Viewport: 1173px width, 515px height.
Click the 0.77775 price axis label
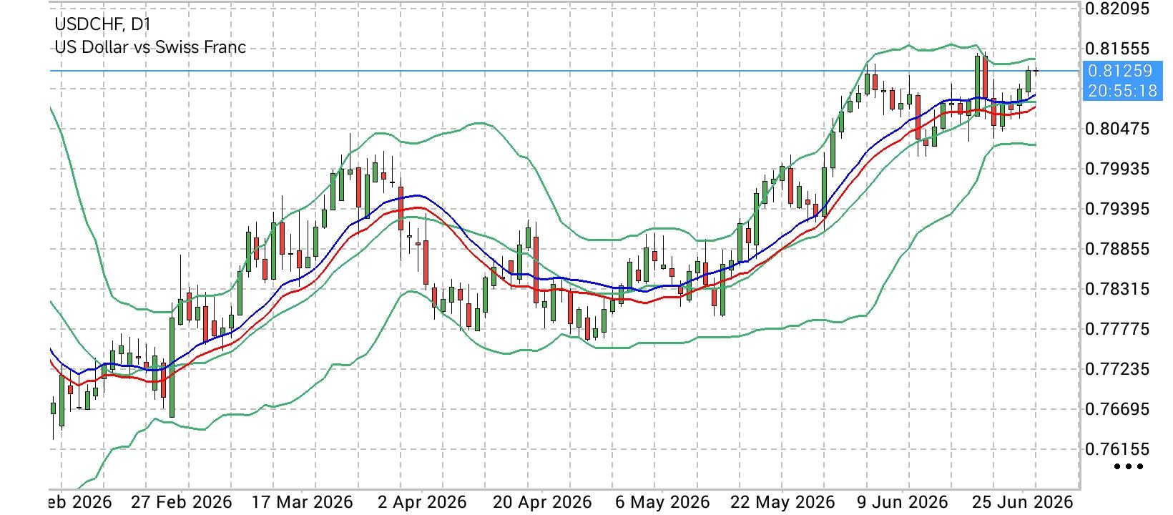click(x=1117, y=329)
